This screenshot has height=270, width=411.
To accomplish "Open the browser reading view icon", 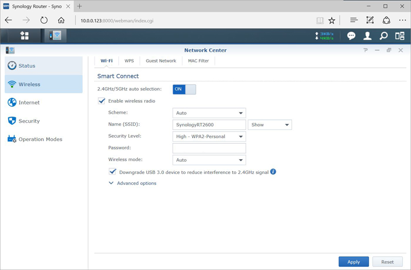I will pyautogui.click(x=320, y=21).
